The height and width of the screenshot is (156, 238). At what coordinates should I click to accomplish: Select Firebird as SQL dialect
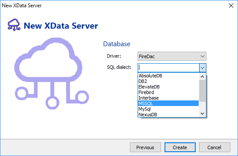pyautogui.click(x=168, y=92)
